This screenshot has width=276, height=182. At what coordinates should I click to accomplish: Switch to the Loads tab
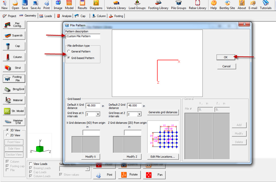tap(46, 16)
